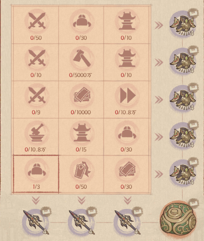The width and height of the screenshot is (204, 241).
Task: Select the helmet task in the first row showing 0/30
Action: pyautogui.click(x=81, y=25)
